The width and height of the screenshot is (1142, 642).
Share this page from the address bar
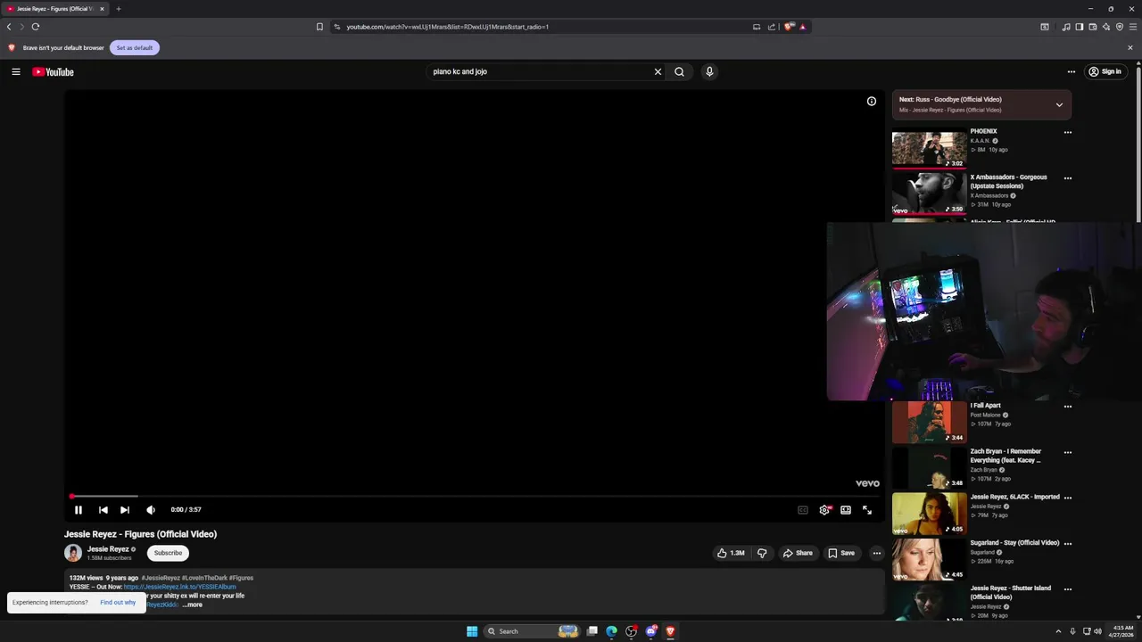772,27
